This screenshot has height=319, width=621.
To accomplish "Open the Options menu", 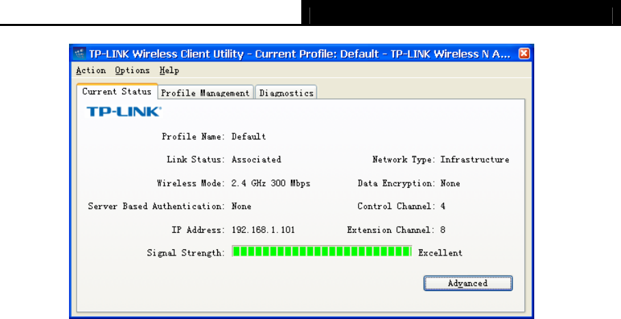I will tap(133, 70).
